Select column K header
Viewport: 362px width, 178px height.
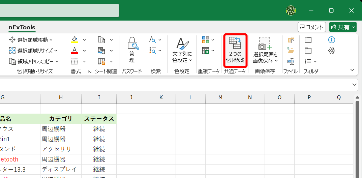[161, 97]
